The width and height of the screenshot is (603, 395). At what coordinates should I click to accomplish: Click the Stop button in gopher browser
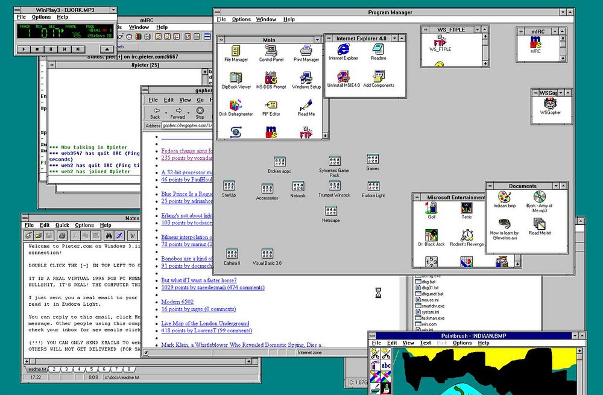[200, 113]
